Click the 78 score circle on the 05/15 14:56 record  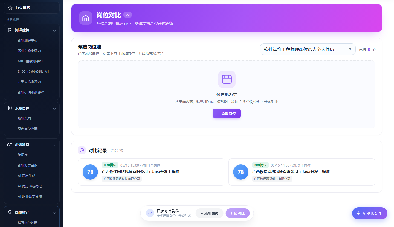pos(241,172)
